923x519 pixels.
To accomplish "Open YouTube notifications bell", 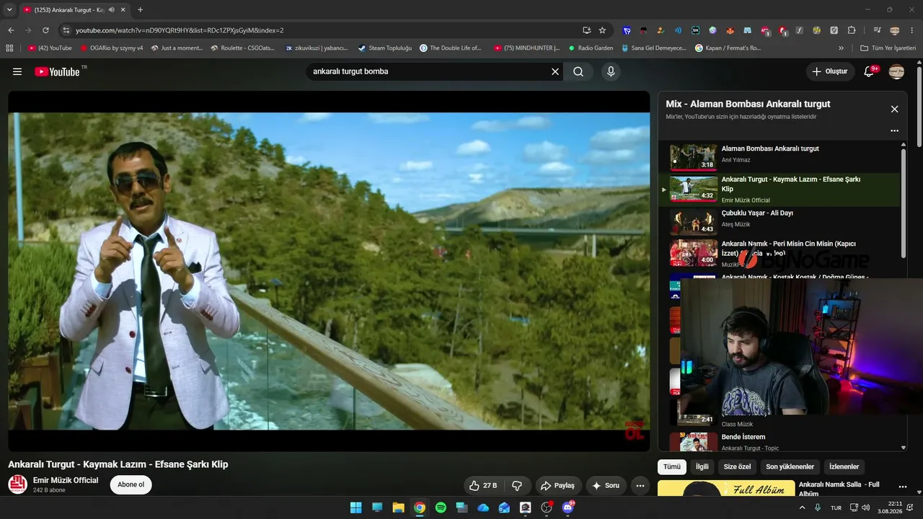I will coord(869,71).
